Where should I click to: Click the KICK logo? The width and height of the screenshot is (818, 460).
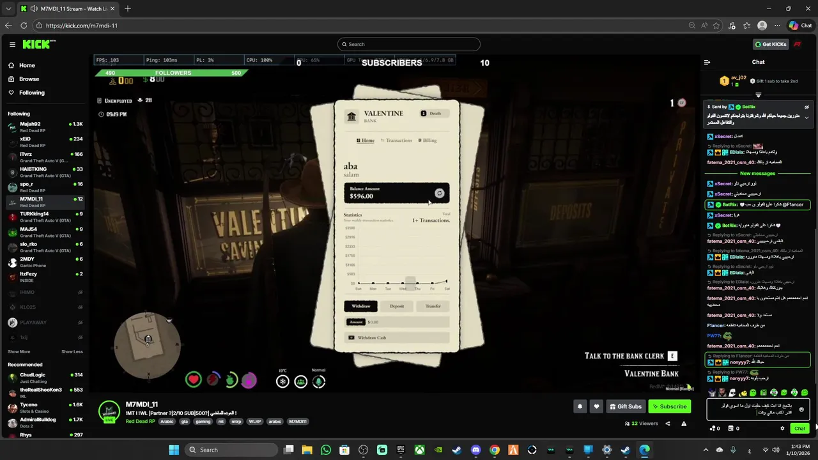(39, 44)
